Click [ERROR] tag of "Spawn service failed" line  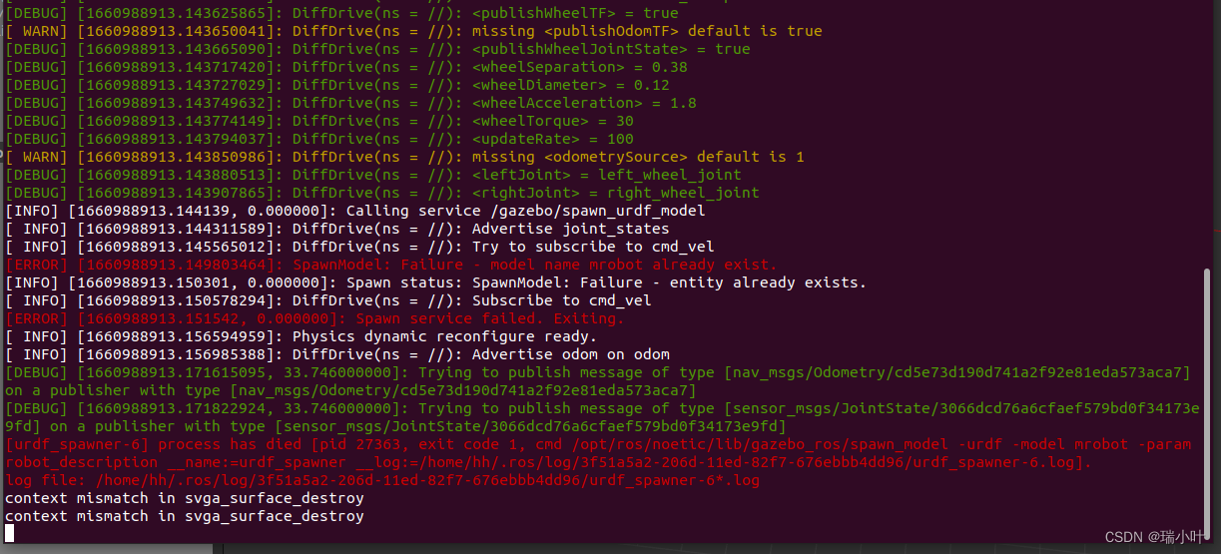point(37,318)
